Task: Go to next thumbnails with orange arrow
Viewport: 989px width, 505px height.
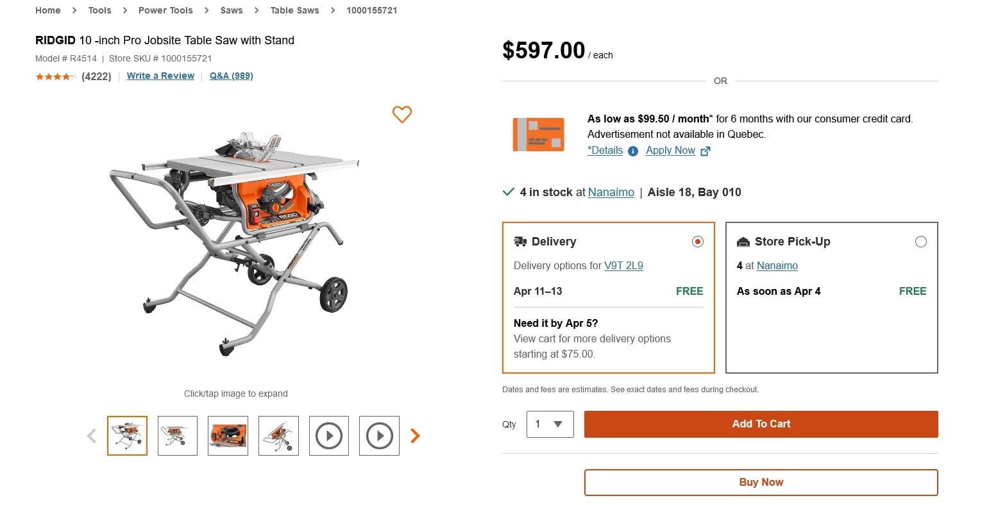Action: pos(415,436)
